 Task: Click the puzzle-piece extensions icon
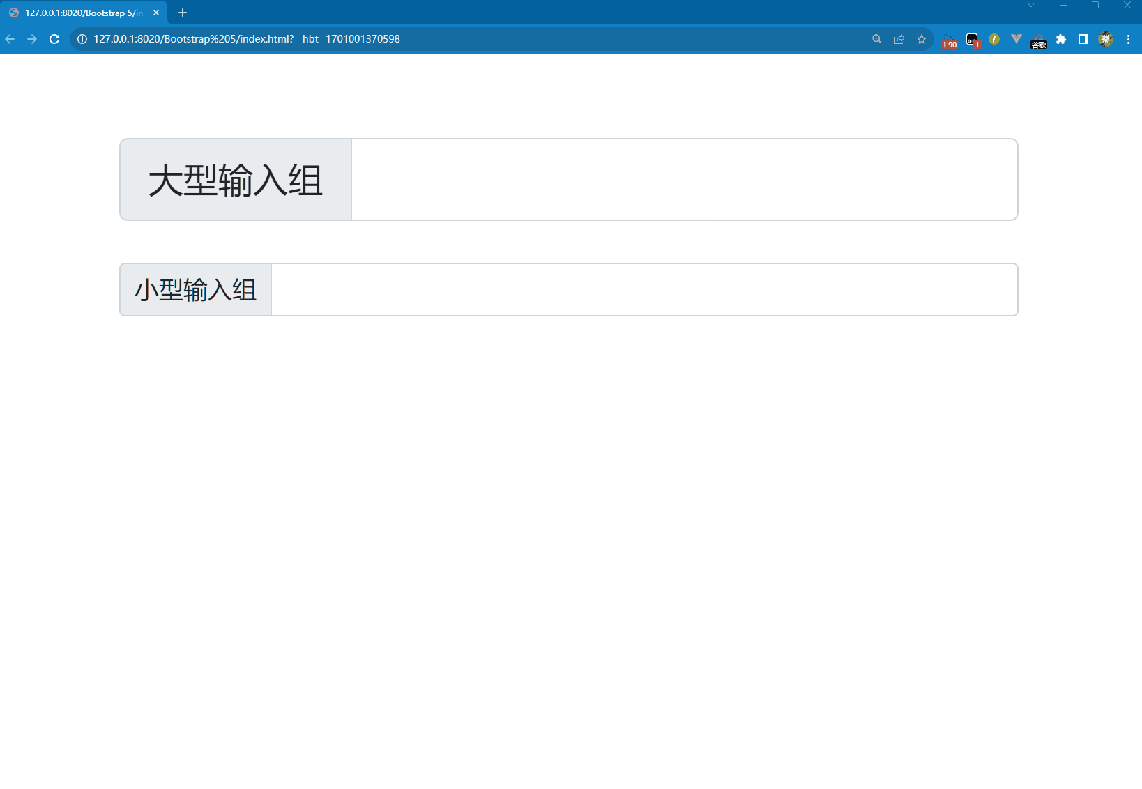[x=1062, y=40]
